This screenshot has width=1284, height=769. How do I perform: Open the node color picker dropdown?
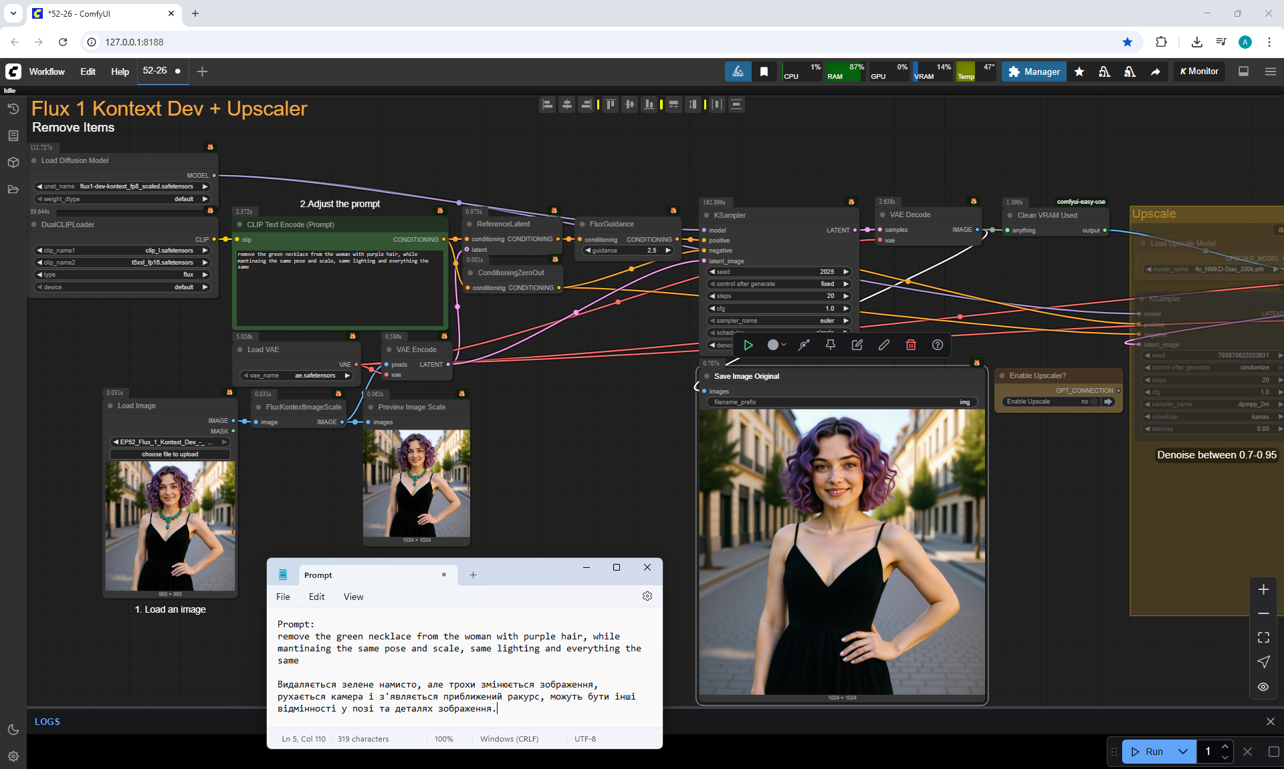pyautogui.click(x=776, y=345)
